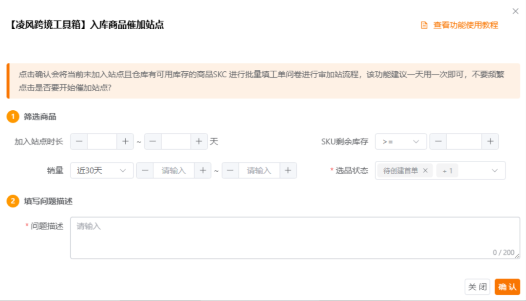Focus the maximum 加入站点时长 input field

click(176, 141)
